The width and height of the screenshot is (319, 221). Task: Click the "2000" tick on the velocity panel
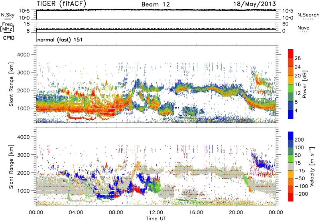[x=23, y=173]
